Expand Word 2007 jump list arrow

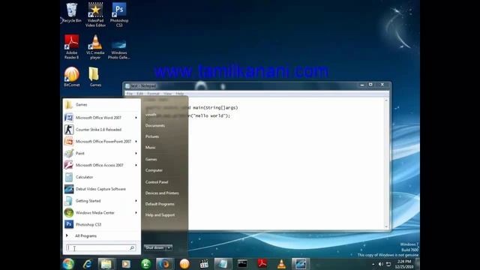pyautogui.click(x=136, y=118)
